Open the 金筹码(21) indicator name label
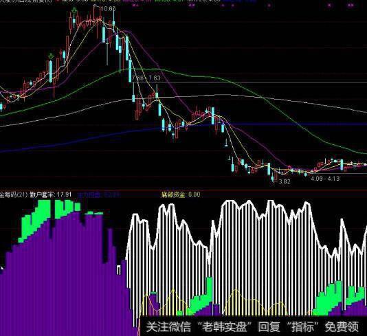This screenshot has width=367, height=336. (x=14, y=194)
